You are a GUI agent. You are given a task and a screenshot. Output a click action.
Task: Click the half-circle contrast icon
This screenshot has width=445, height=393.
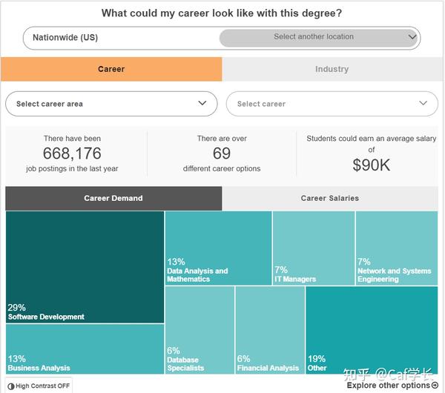[x=11, y=386]
